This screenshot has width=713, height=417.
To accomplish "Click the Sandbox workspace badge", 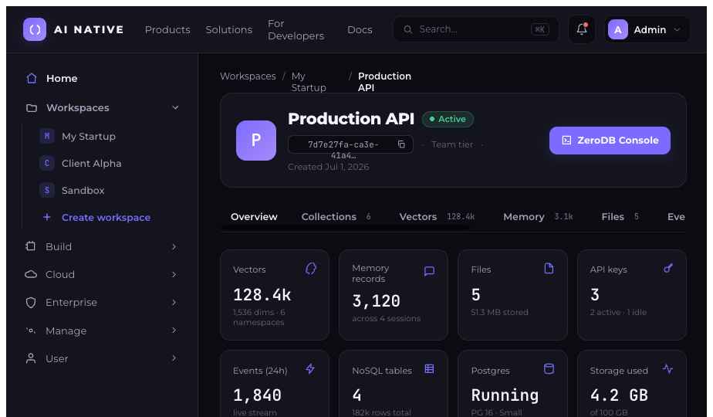I will [47, 190].
